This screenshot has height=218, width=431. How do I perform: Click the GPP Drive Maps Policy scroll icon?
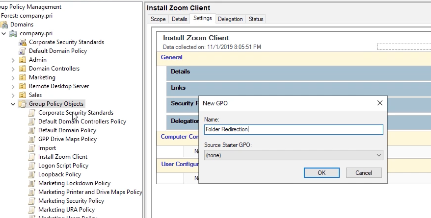tap(32, 139)
